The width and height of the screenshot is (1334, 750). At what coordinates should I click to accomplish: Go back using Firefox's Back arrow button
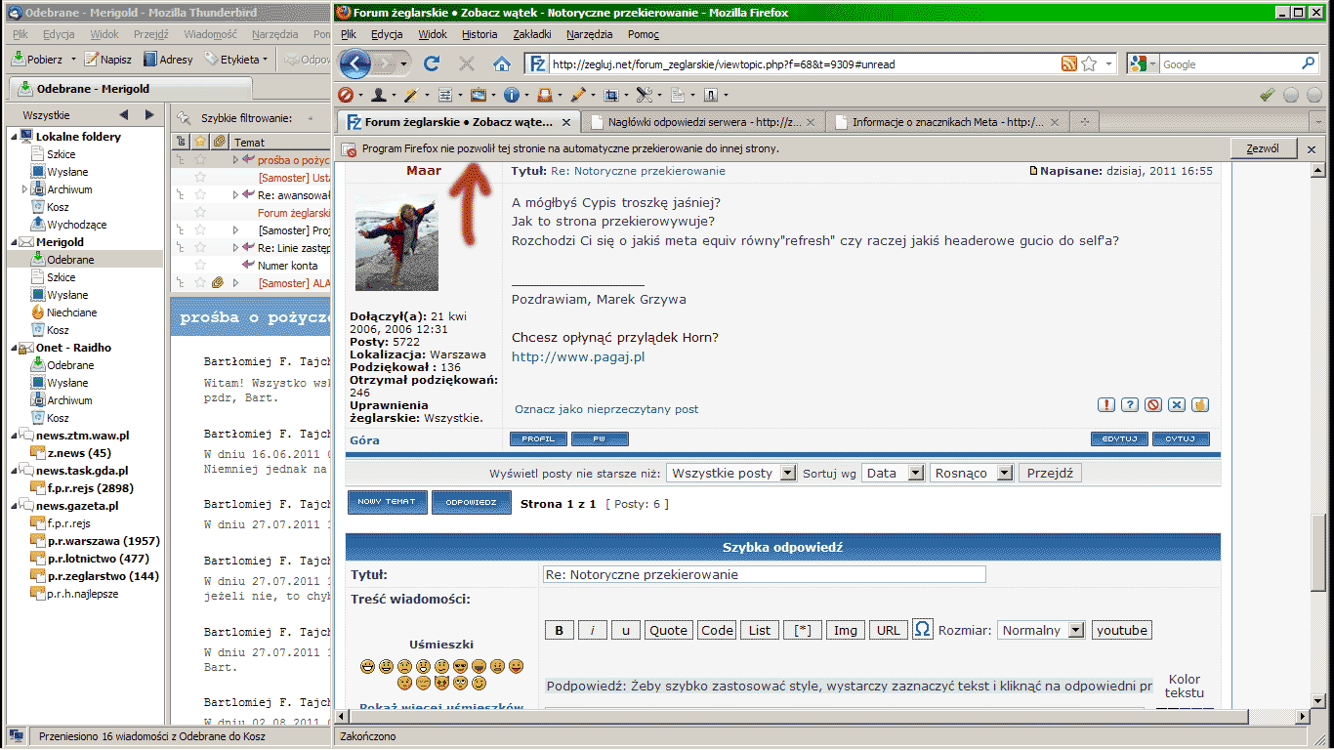[354, 63]
